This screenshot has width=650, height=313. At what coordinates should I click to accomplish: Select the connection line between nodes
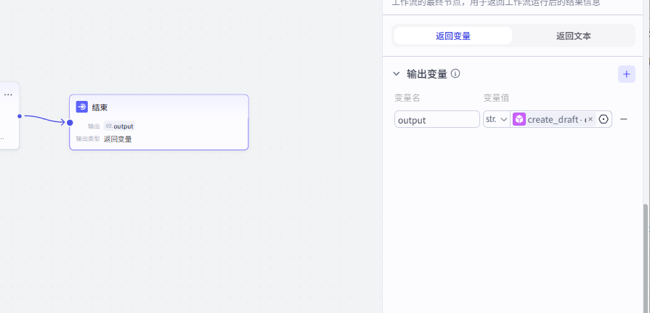coord(44,118)
